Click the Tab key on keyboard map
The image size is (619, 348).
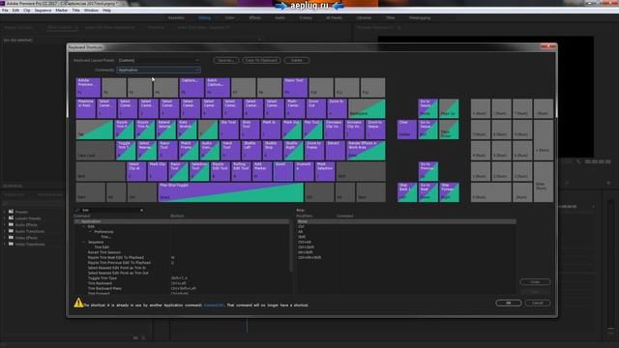pyautogui.click(x=95, y=130)
